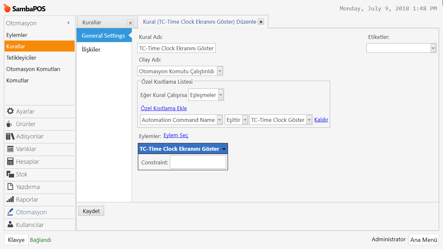Expand the Etiketler dropdown list

[434, 48]
